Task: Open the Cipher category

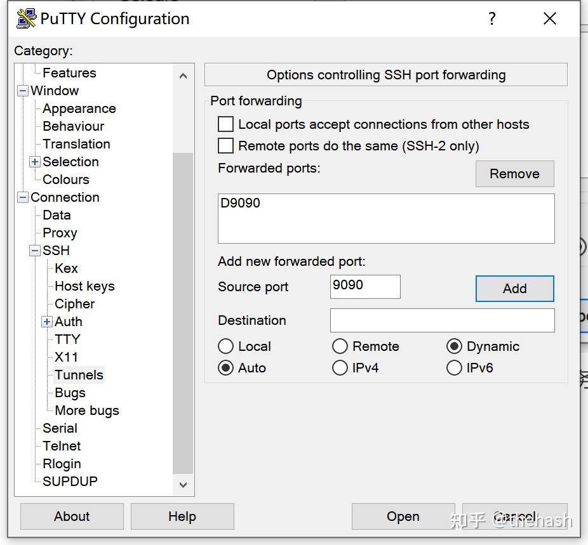Action: point(74,304)
